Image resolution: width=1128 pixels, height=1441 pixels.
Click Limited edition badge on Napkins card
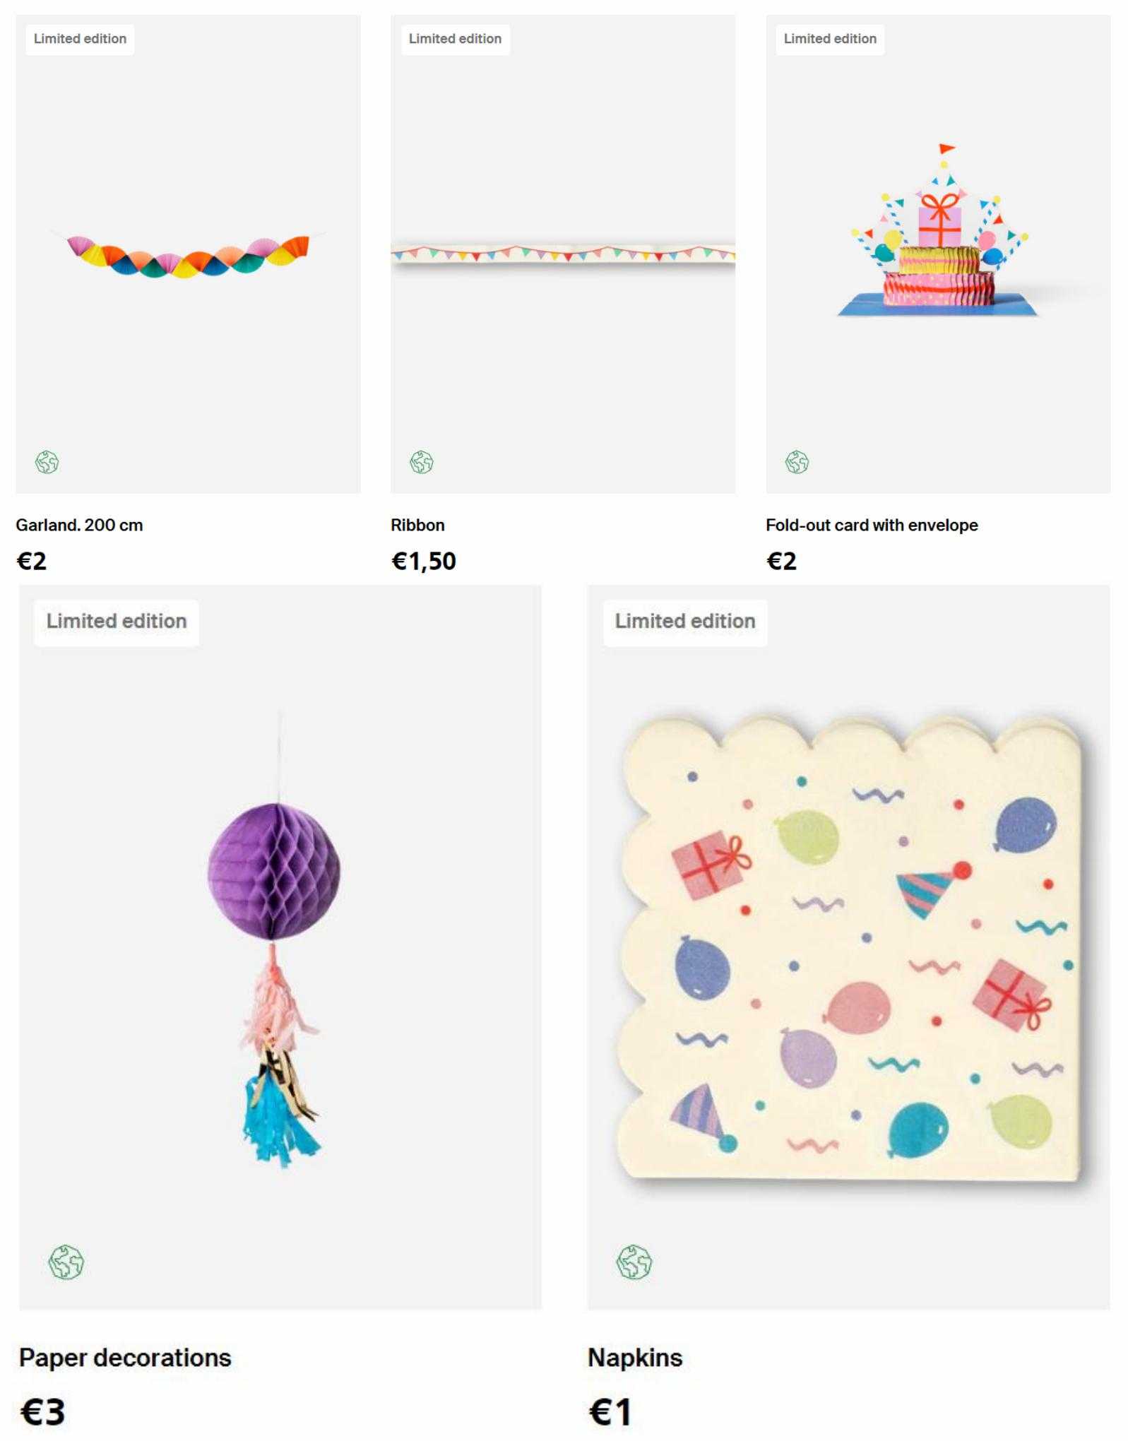[685, 622]
